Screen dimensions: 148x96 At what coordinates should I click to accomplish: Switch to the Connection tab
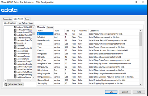pyautogui.click(x=7, y=19)
